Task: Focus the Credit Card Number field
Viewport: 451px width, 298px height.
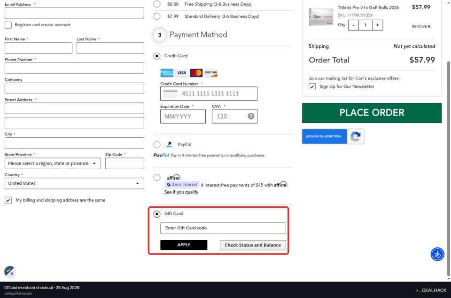Action: (209, 94)
